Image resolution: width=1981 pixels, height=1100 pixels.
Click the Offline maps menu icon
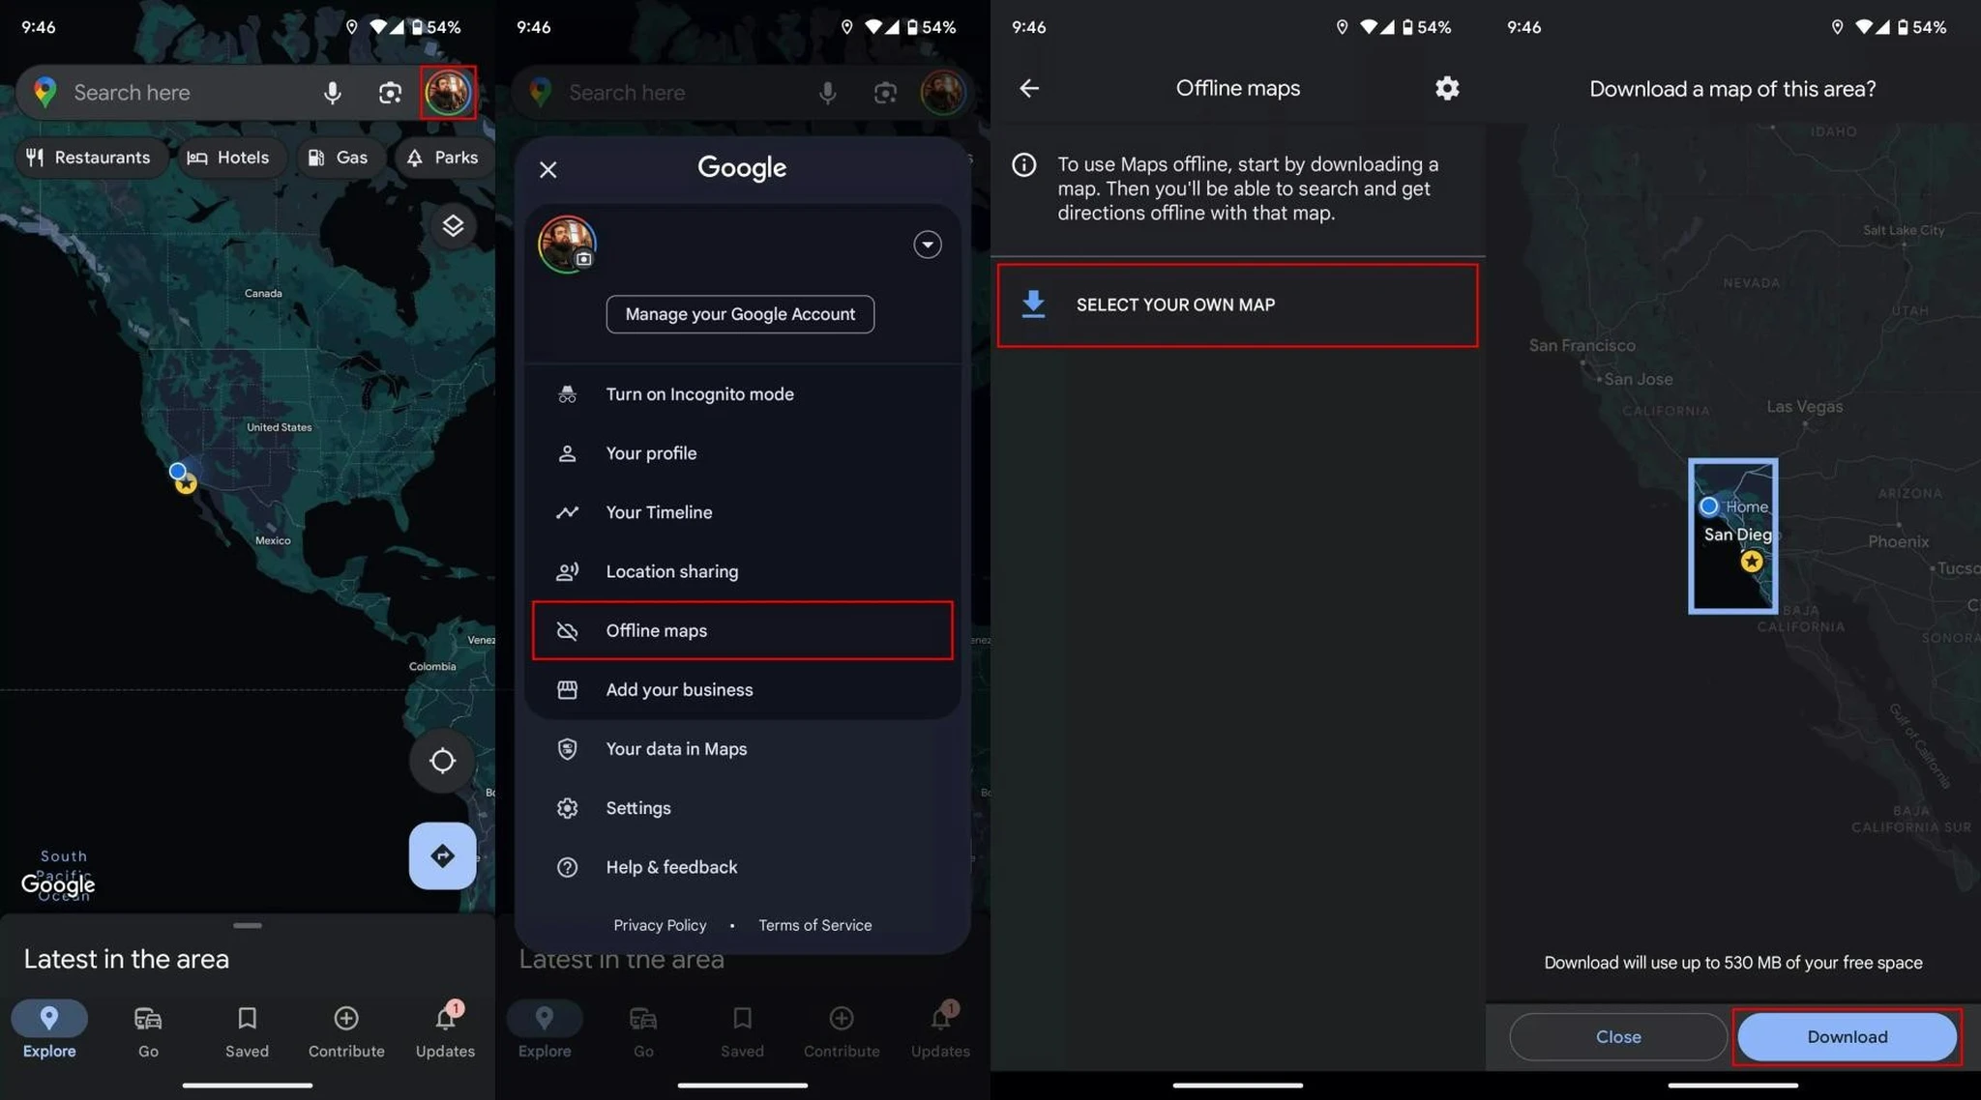567,630
